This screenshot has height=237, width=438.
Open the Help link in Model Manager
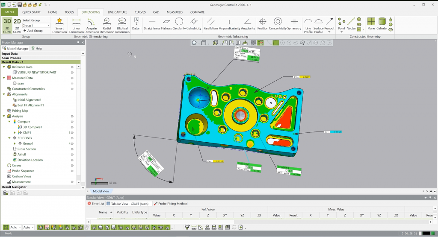pos(37,49)
